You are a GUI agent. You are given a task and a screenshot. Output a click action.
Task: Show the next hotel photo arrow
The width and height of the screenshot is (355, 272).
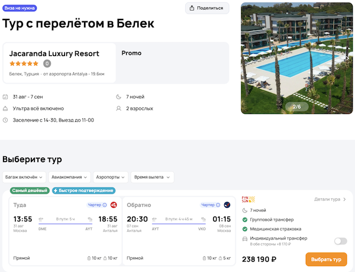(347, 58)
